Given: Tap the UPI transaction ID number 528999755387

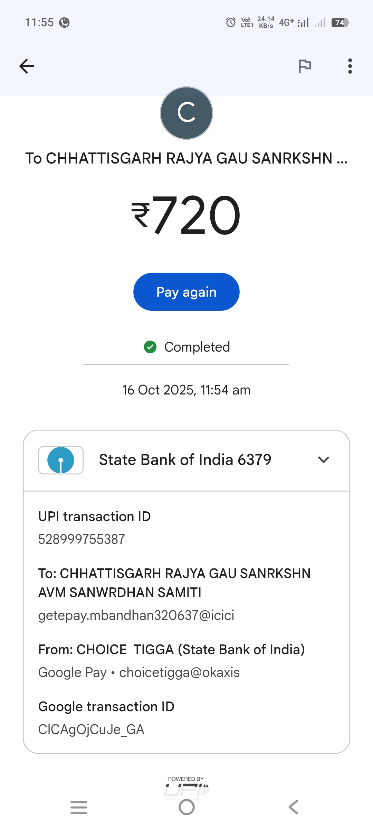Looking at the screenshot, I should point(82,539).
